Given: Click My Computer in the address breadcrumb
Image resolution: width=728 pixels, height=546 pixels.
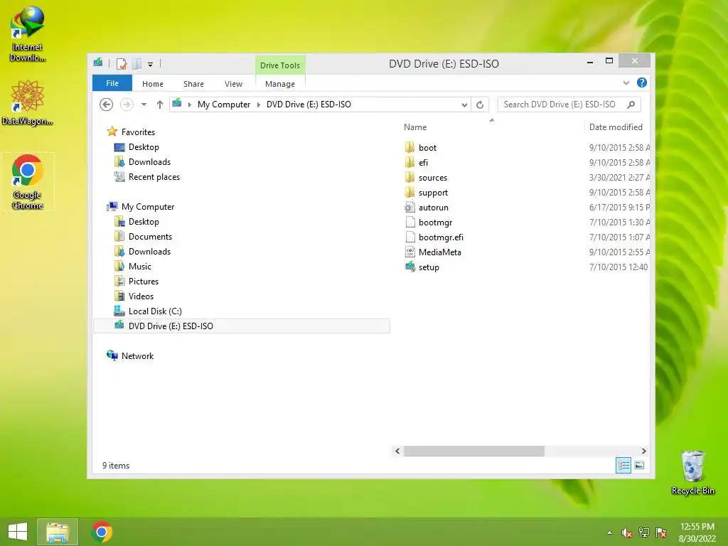Looking at the screenshot, I should point(224,105).
